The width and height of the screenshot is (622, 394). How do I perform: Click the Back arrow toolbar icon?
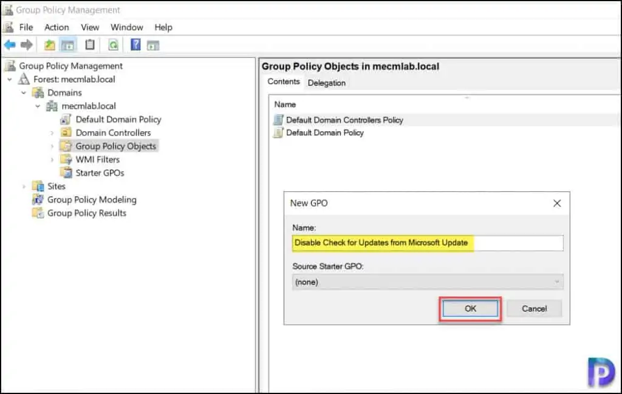point(10,45)
